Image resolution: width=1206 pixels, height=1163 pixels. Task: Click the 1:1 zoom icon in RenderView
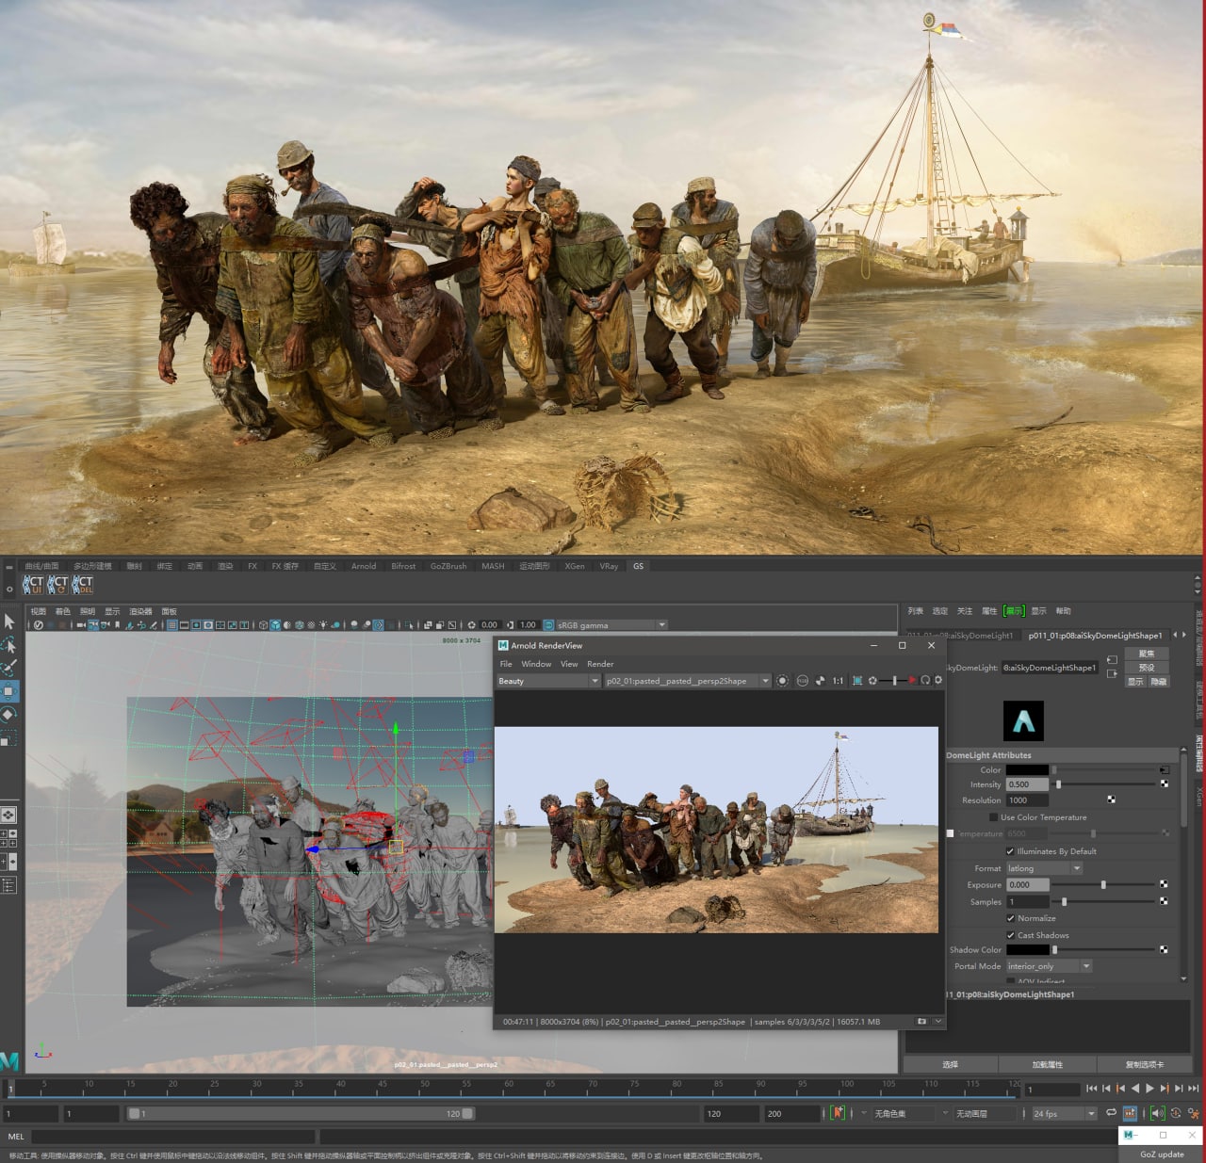pyautogui.click(x=838, y=681)
